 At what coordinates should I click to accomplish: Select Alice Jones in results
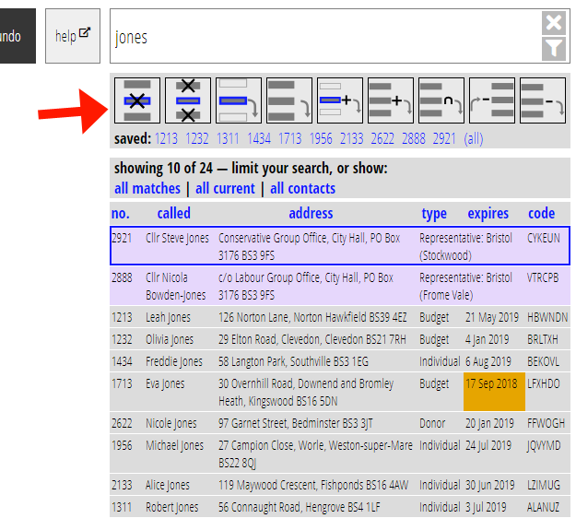tap(340, 485)
